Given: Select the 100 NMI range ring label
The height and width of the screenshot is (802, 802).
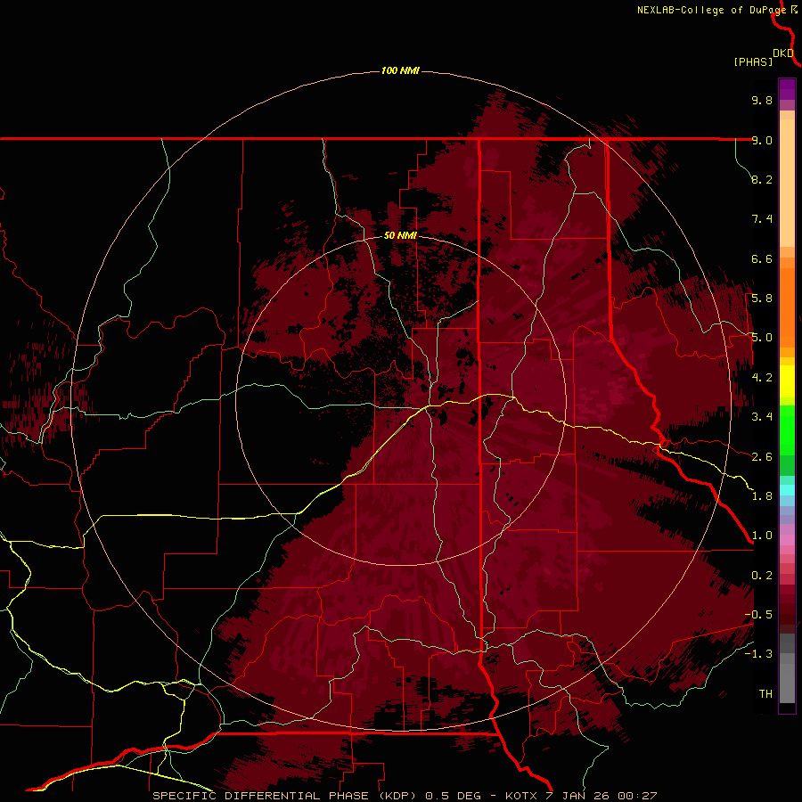Looking at the screenshot, I should tap(400, 70).
